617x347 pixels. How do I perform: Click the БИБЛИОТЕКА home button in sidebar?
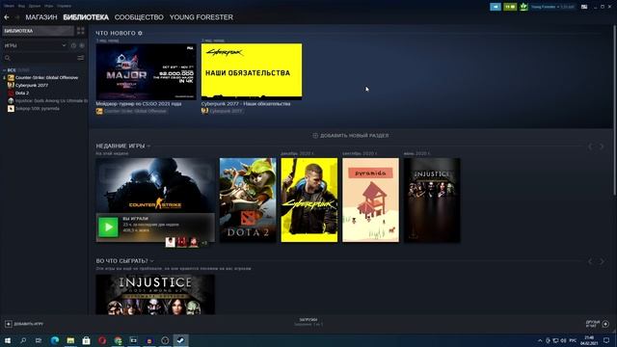coord(38,31)
